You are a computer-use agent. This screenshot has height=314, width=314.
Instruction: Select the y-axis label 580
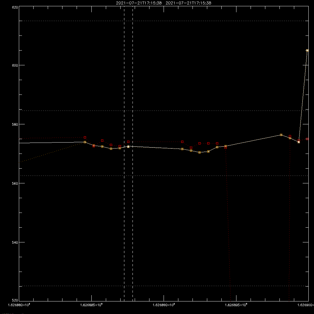coord(15,124)
